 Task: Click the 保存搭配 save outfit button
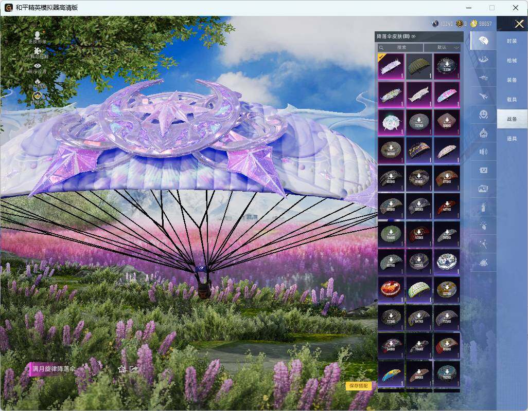coord(358,386)
